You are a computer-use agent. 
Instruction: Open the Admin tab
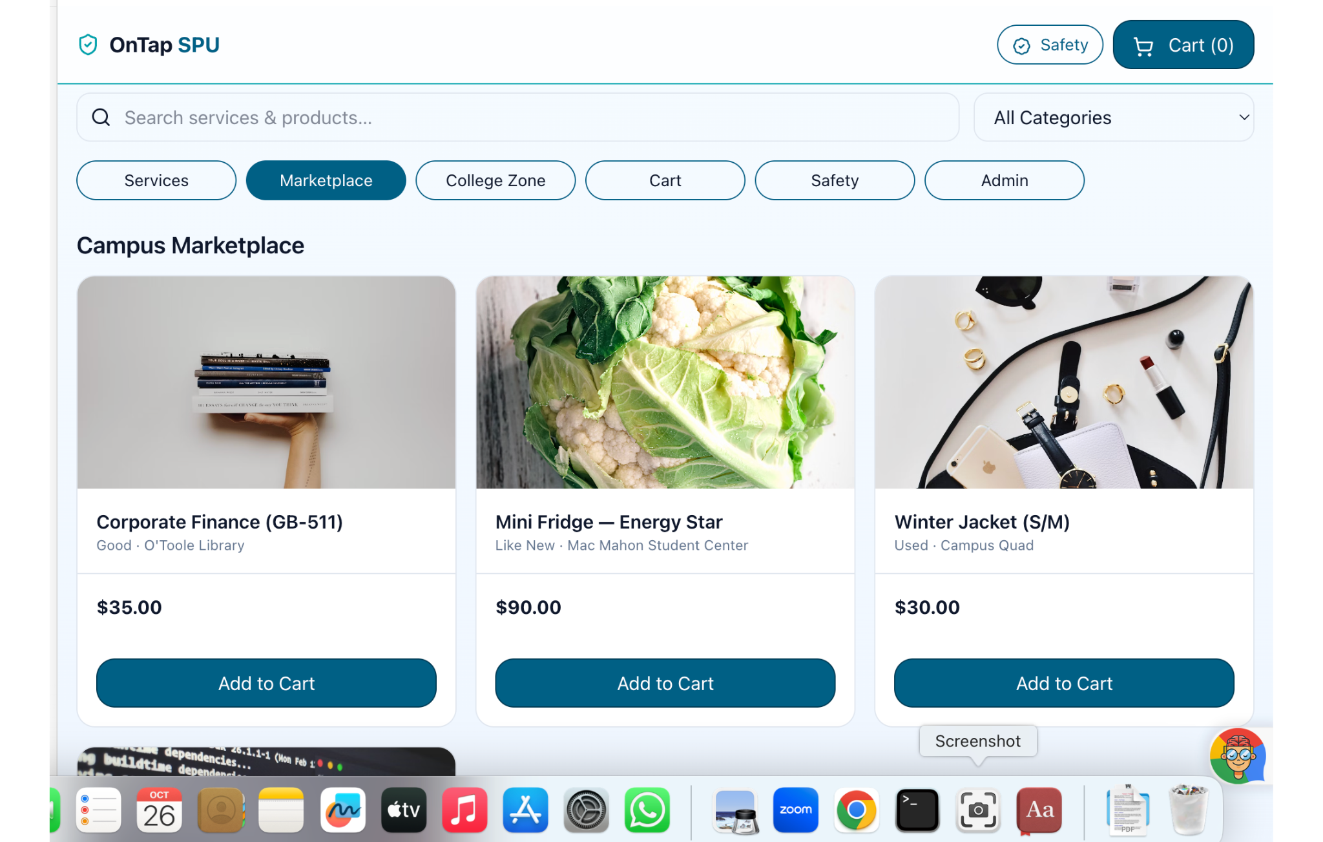tap(1004, 180)
